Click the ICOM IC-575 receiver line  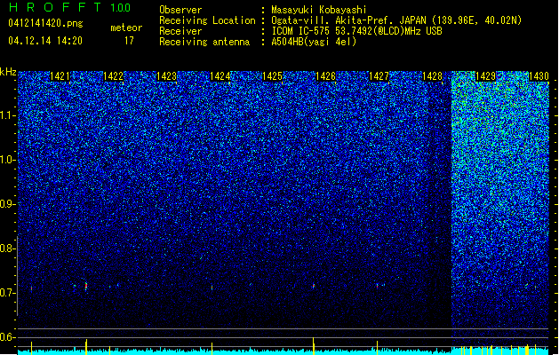[x=356, y=31]
